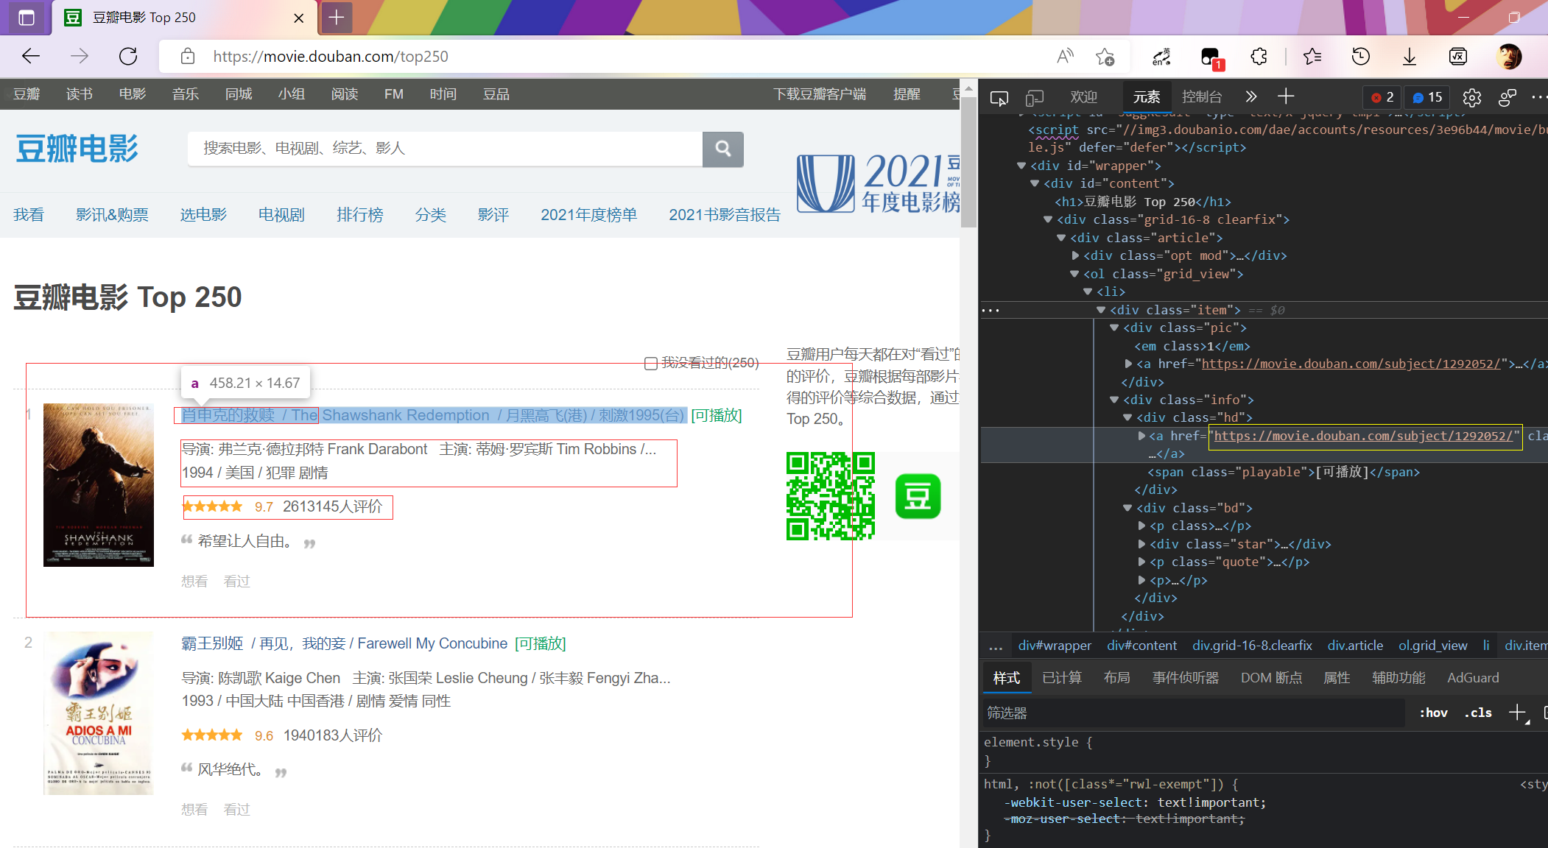The width and height of the screenshot is (1548, 848).
Task: Open downloads arrow icon
Action: point(1410,57)
